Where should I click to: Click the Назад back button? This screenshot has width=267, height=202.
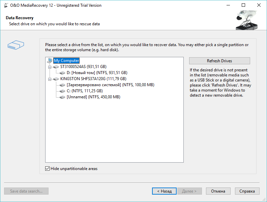click(x=164, y=191)
